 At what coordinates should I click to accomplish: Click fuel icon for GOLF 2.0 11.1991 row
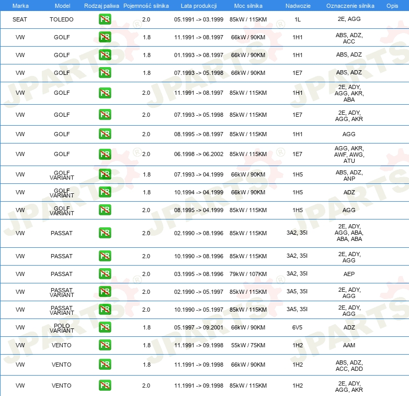click(105, 93)
